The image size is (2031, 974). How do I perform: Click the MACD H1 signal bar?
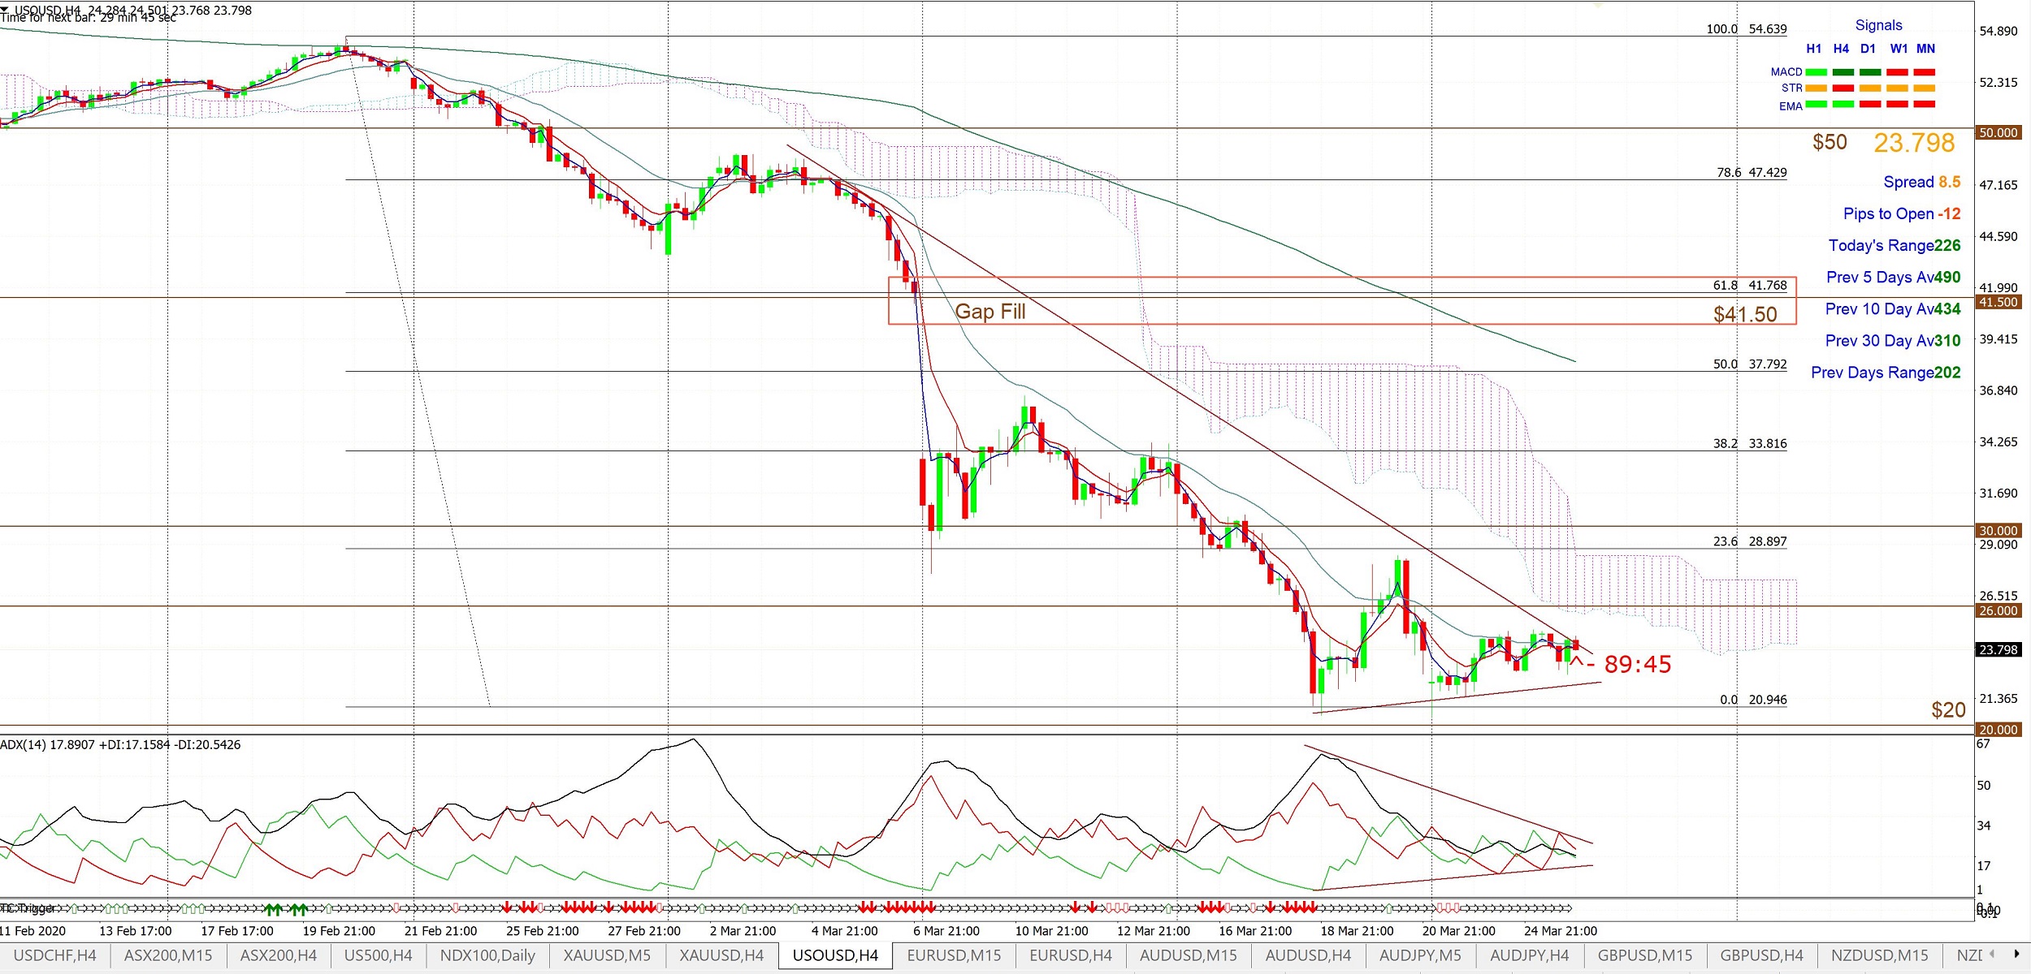click(1816, 72)
